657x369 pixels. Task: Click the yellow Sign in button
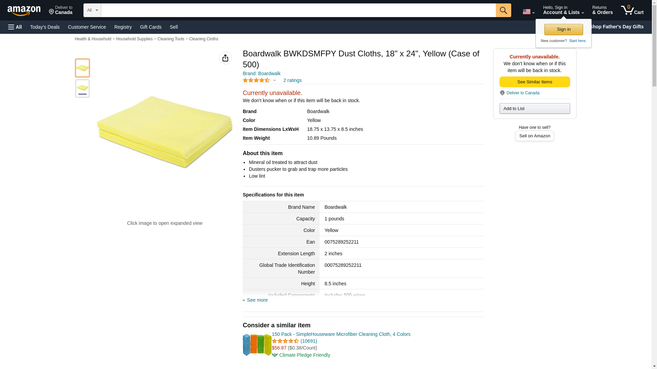tap(564, 29)
